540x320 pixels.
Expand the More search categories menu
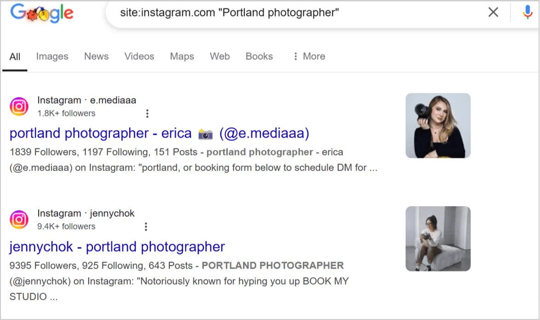(308, 56)
